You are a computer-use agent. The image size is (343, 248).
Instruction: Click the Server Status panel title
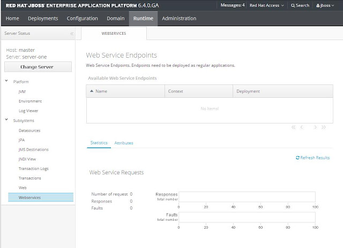point(17,33)
